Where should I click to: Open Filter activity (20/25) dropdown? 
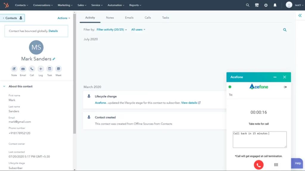click(x=112, y=30)
